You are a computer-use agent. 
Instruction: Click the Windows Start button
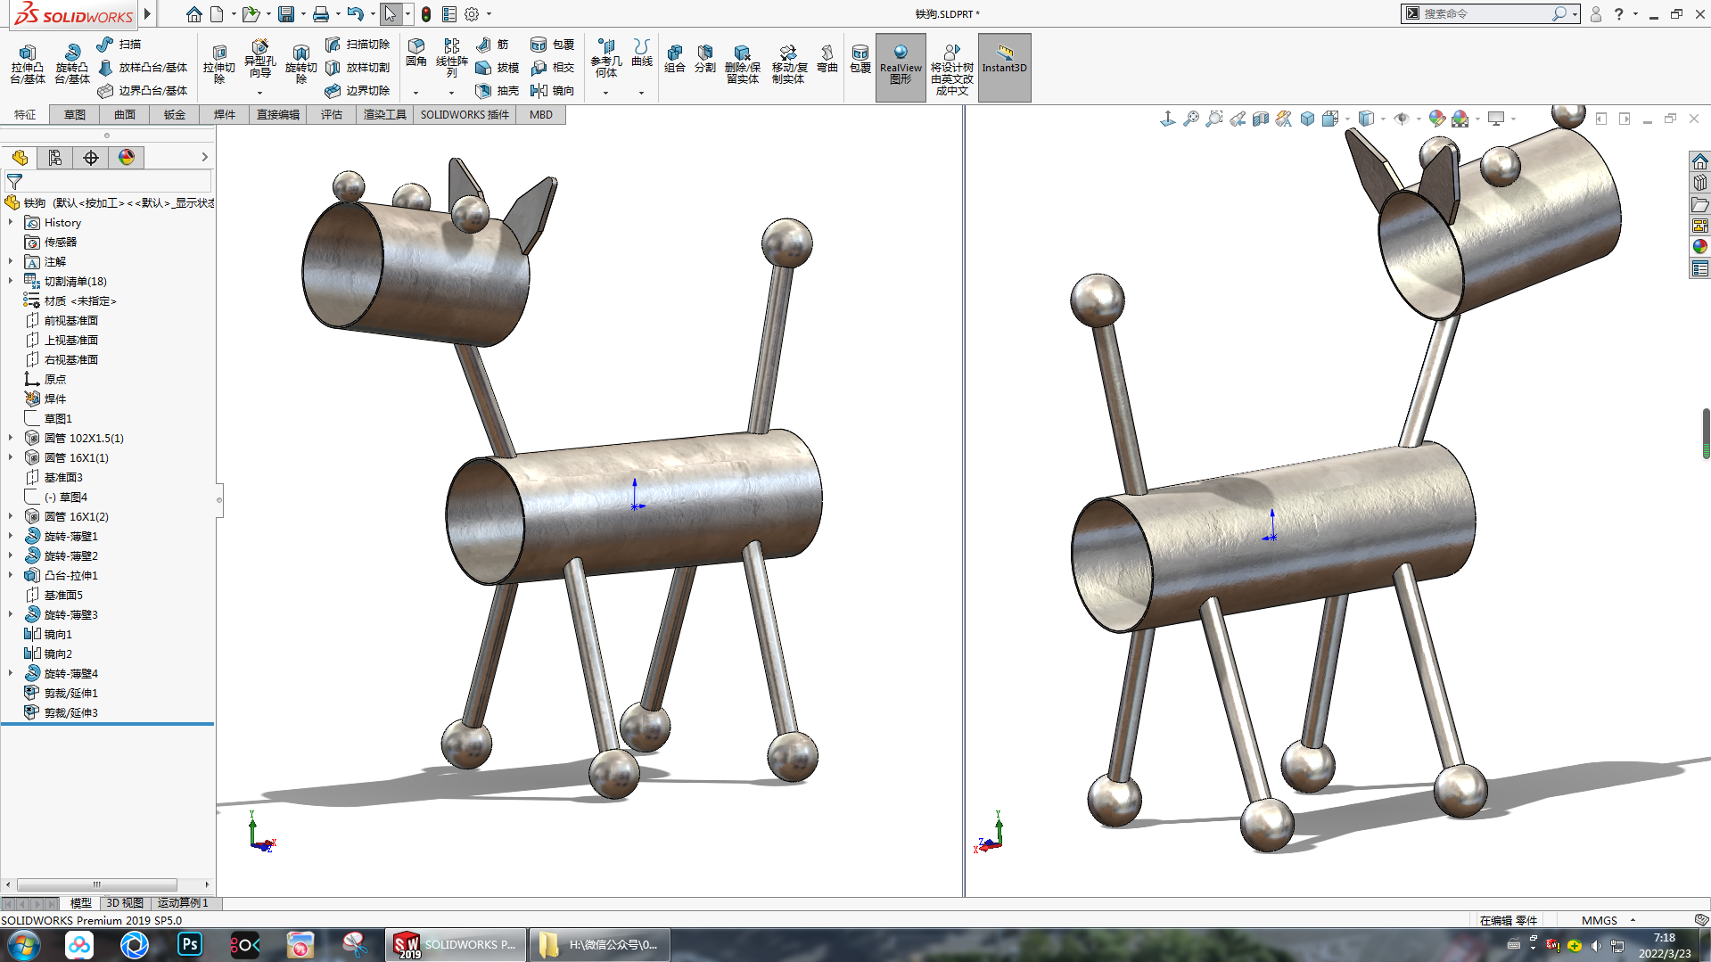pos(23,944)
